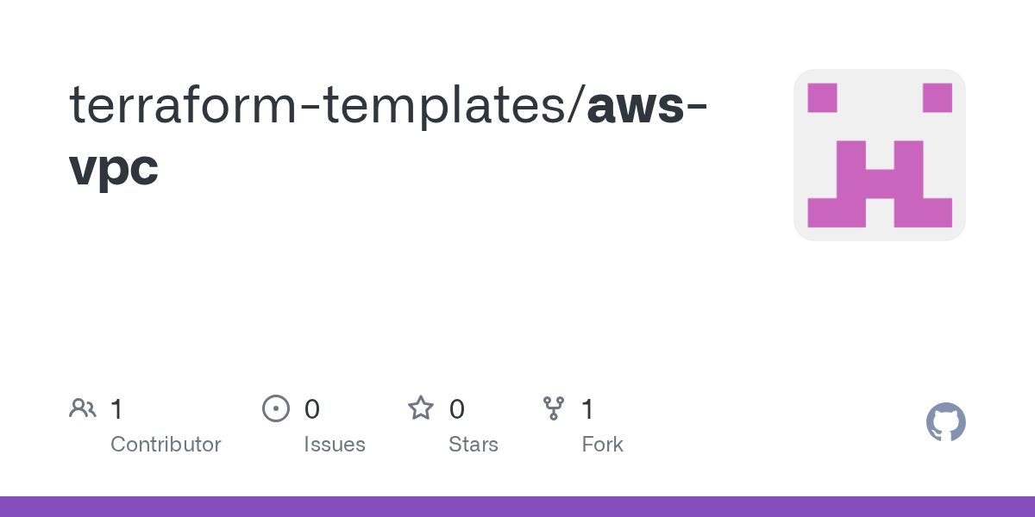Click the fork count number 1
Screen dimensions: 1035x517
pos(587,409)
